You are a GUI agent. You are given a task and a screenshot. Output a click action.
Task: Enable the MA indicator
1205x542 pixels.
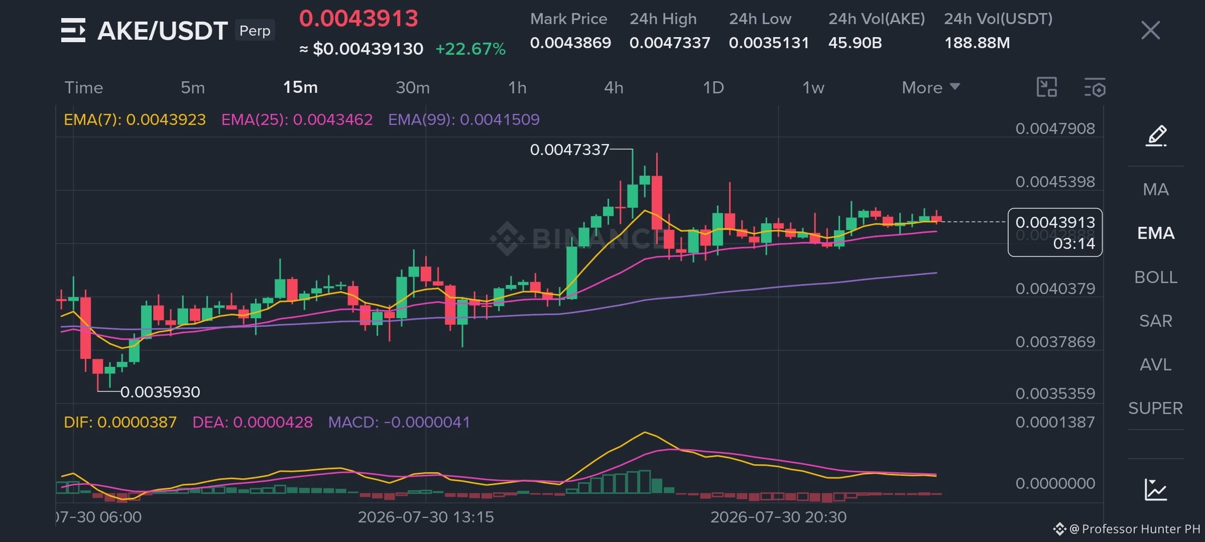tap(1156, 189)
